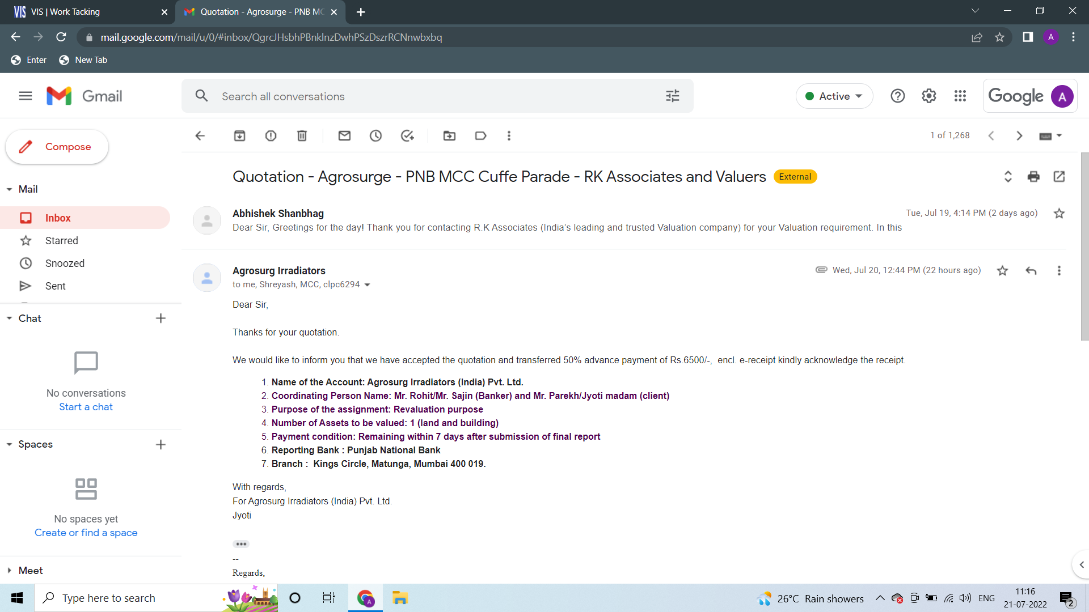Open File Explorer from taskbar
Image resolution: width=1089 pixels, height=612 pixels.
[x=400, y=598]
